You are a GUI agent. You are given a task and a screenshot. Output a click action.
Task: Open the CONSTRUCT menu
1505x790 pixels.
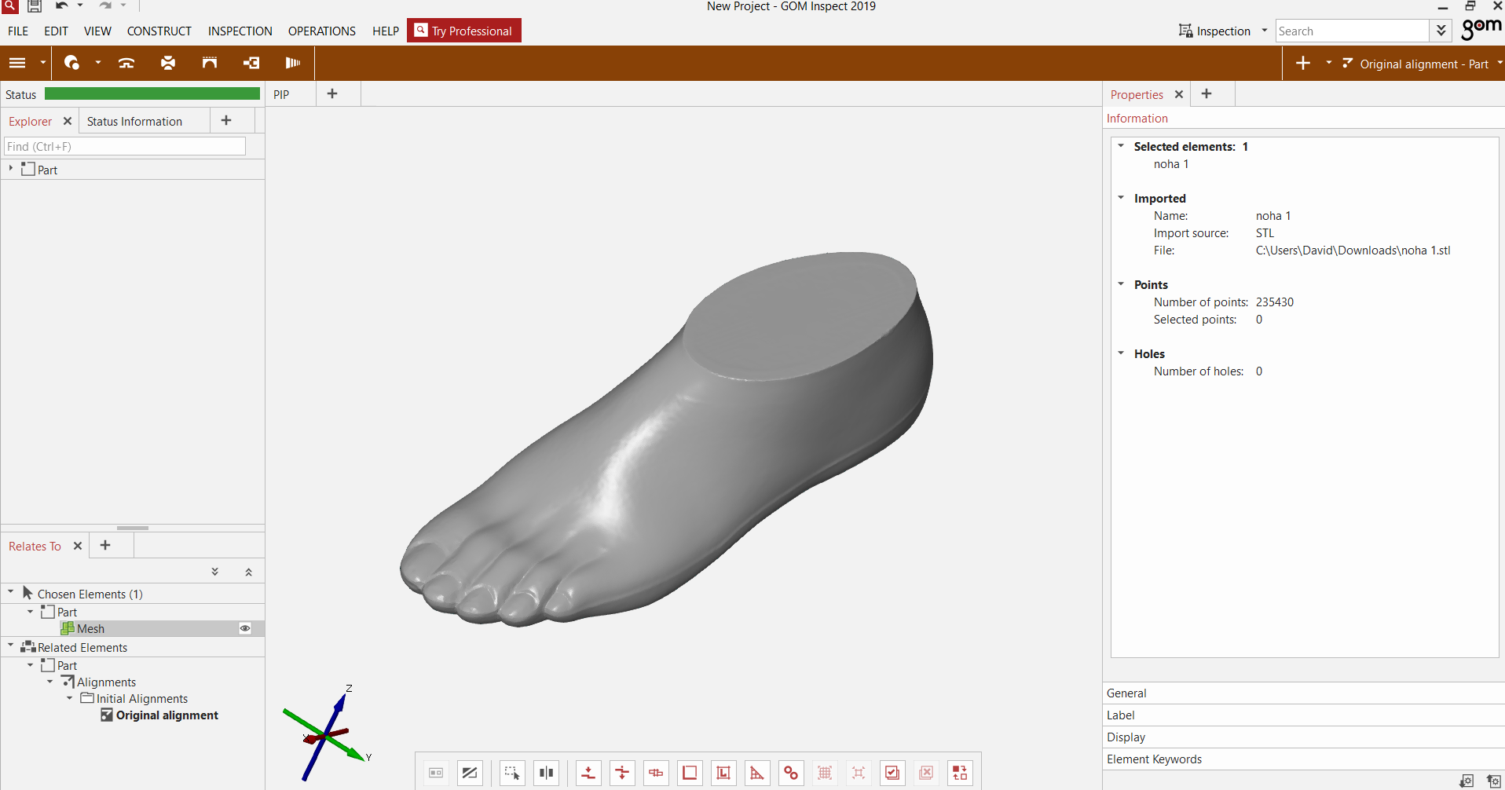tap(159, 31)
